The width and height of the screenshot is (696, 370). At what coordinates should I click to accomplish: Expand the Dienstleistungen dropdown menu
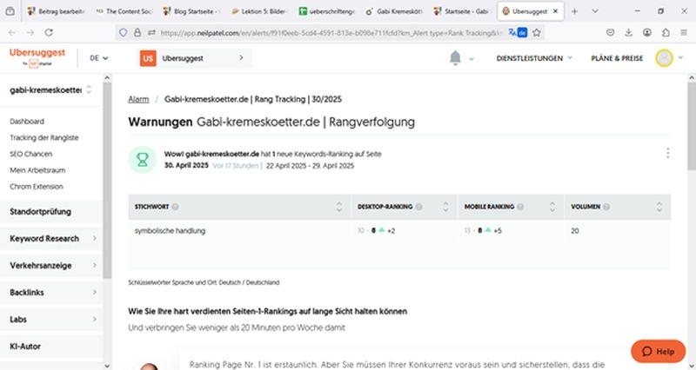[533, 58]
